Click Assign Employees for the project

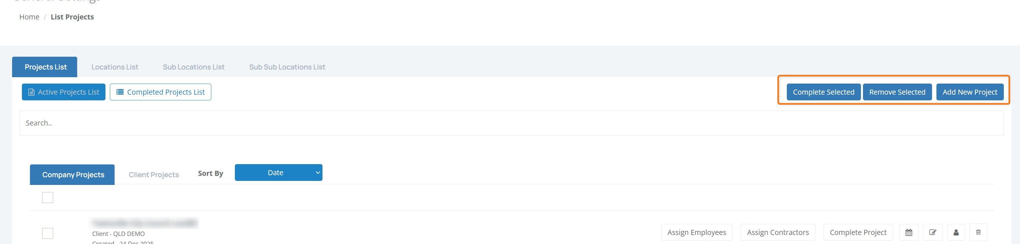(697, 232)
